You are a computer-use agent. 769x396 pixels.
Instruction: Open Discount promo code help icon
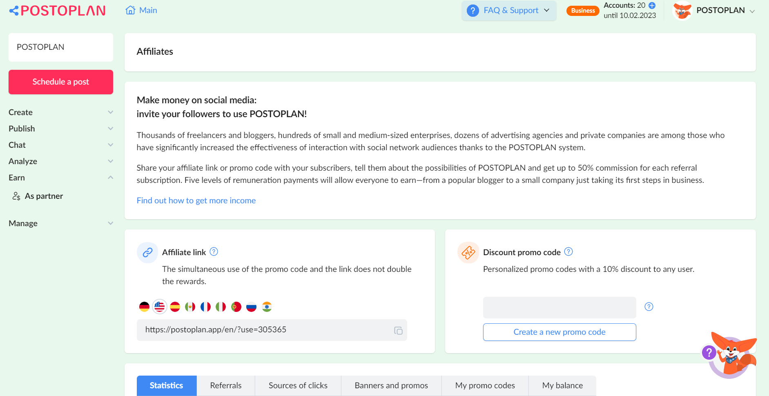pyautogui.click(x=568, y=251)
